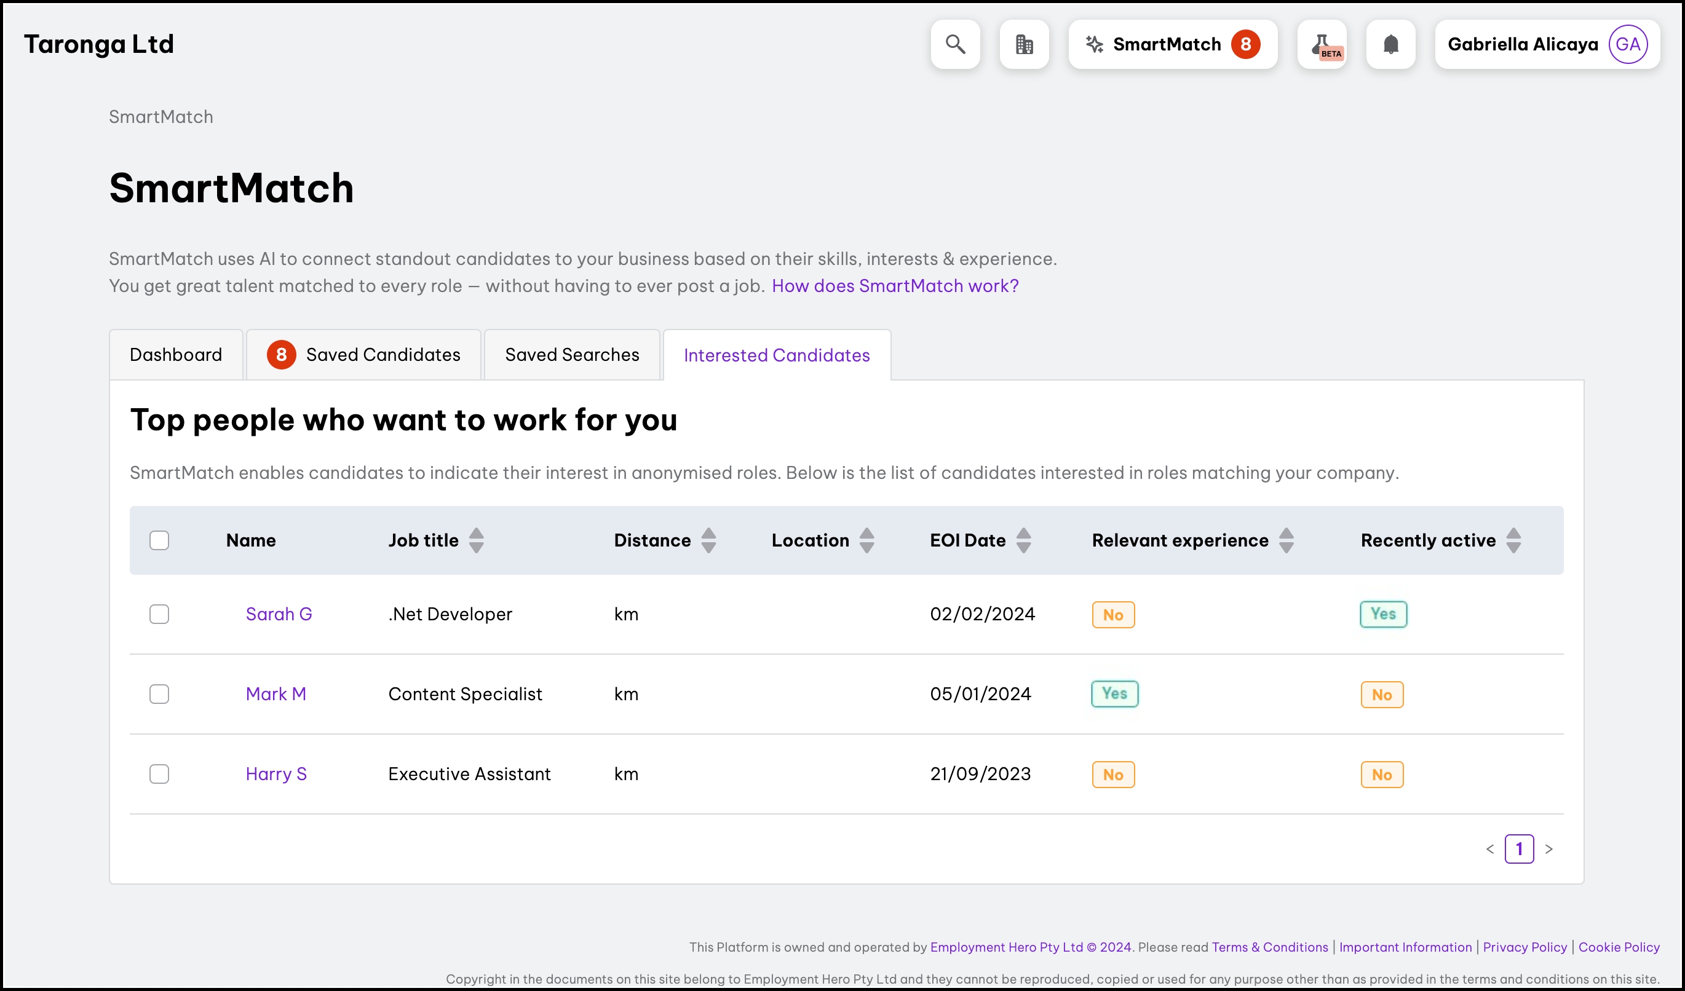Toggle the select-all checkbox in table header

click(159, 540)
